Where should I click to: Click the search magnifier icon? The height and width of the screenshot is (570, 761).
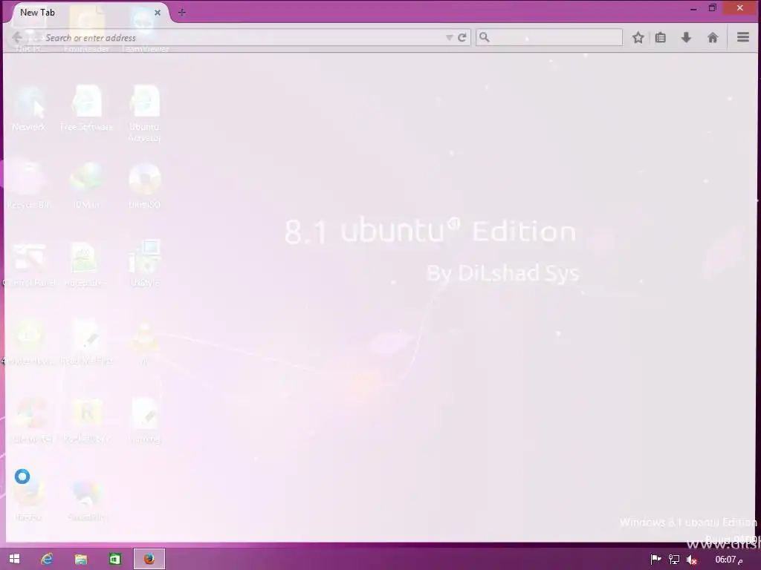485,37
